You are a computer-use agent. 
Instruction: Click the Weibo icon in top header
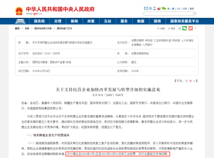tap(159, 9)
